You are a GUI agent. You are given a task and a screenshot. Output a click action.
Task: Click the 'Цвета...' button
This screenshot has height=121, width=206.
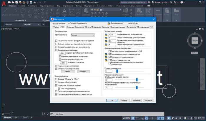pyautogui.click(x=68, y=71)
